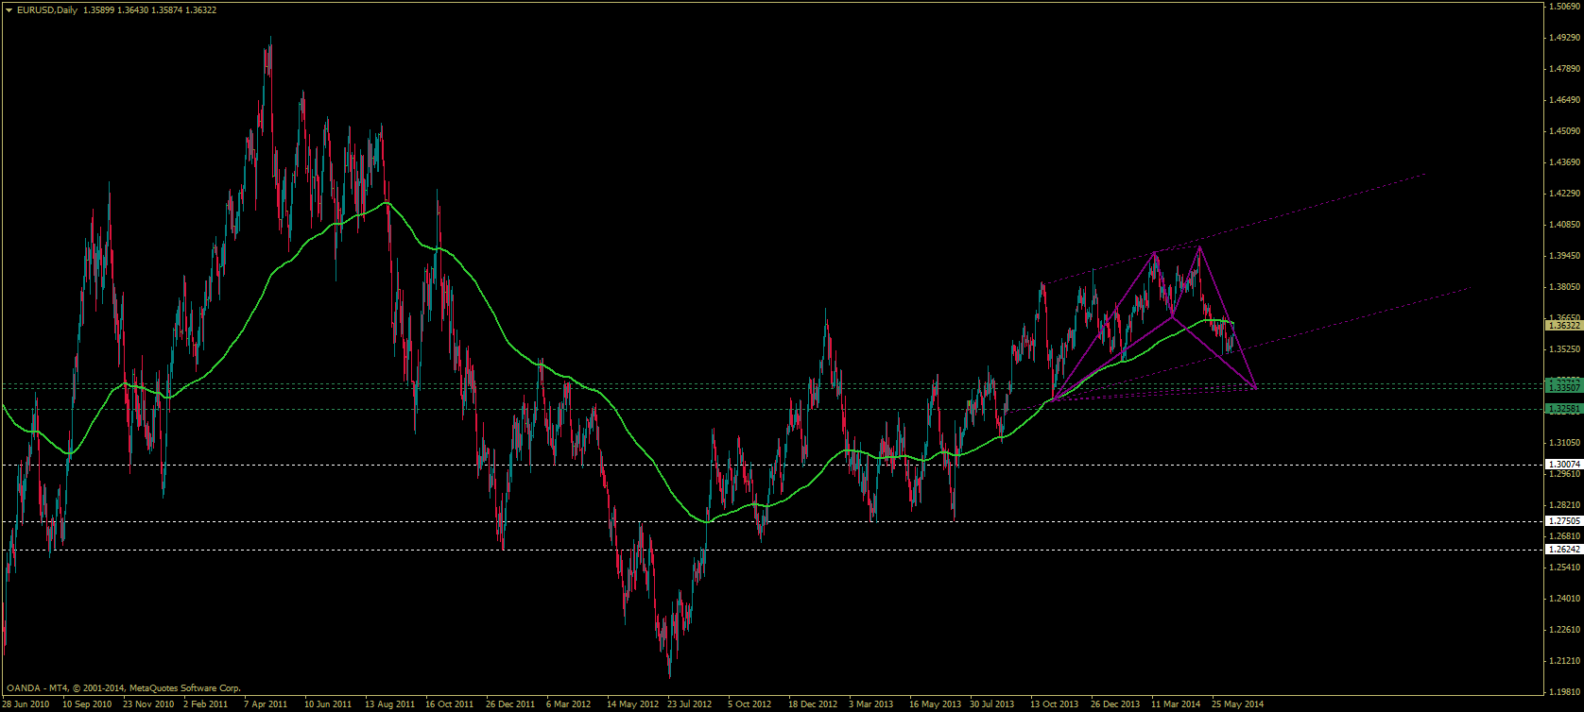The image size is (1584, 712).
Task: Click the white 1.27505 level tag
Action: tap(1563, 521)
